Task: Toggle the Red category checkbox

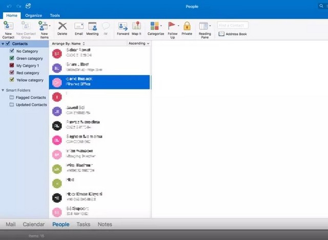Action: pos(12,73)
